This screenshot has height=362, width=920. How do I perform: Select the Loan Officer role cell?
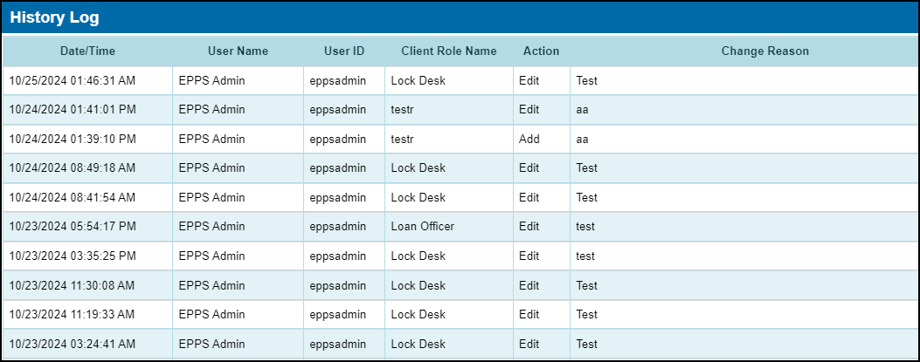tap(423, 226)
